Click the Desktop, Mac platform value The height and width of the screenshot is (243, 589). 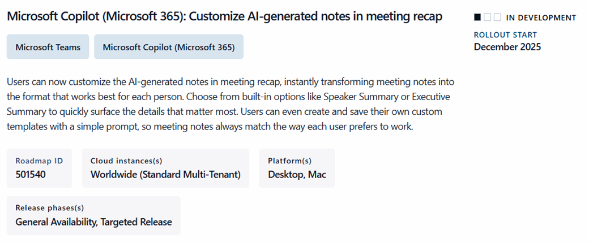[297, 175]
